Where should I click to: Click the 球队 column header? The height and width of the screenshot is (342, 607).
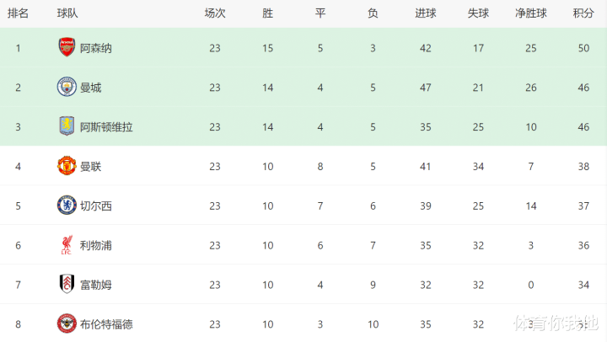68,13
